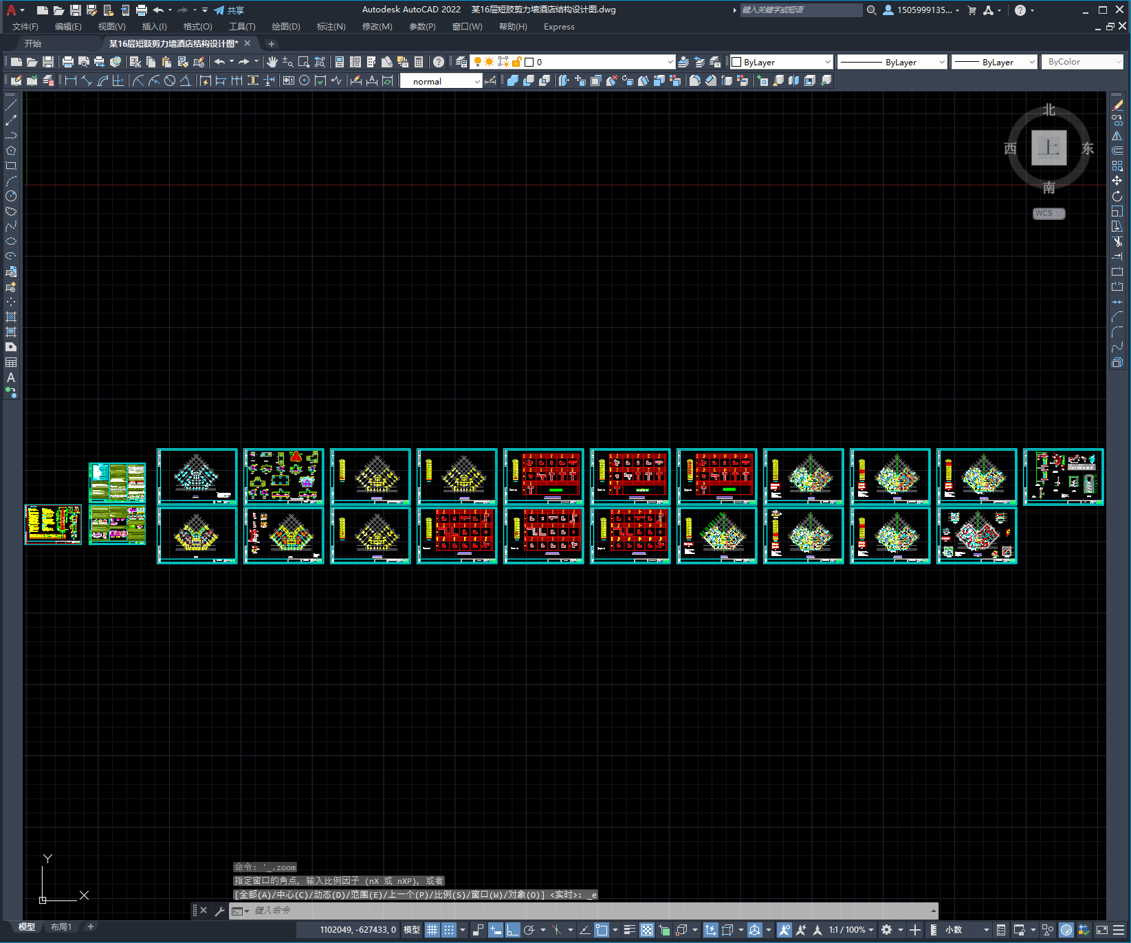Click the Undo arrow in standard toolbar
Viewport: 1131px width, 943px height.
point(219,62)
